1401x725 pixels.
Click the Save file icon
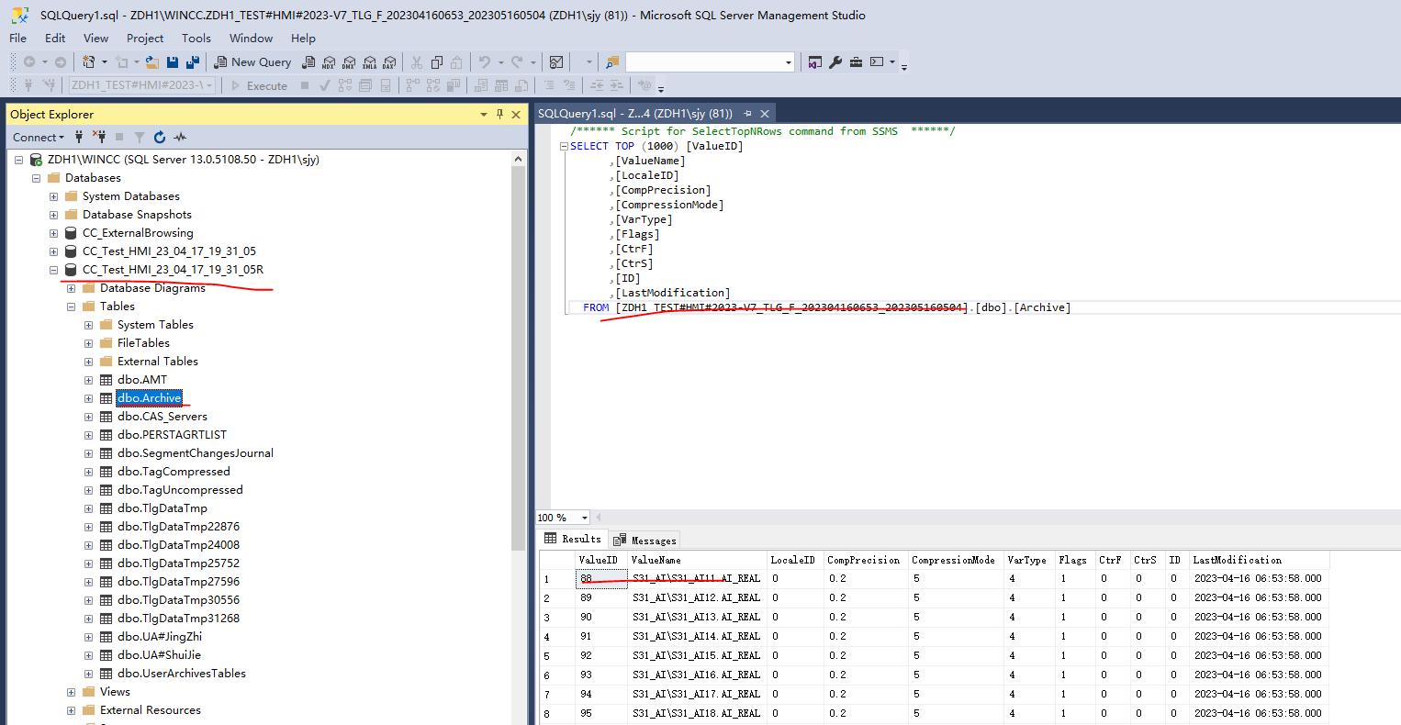(x=173, y=62)
